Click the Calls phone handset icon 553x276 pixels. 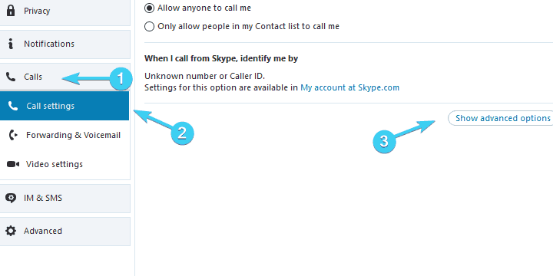point(11,77)
